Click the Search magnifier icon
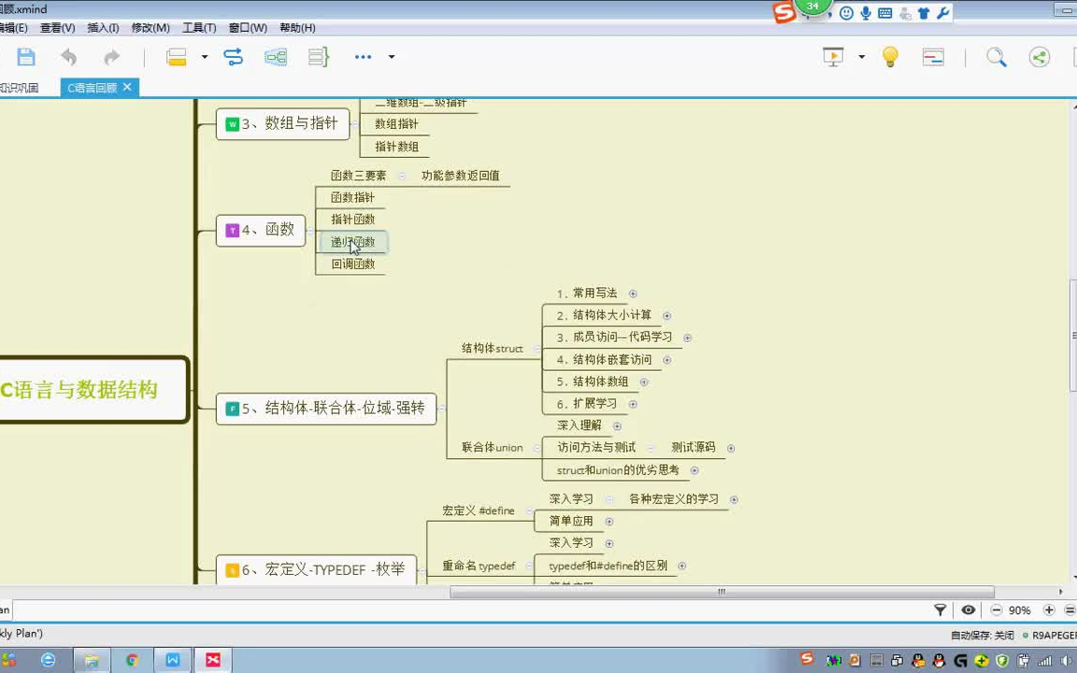Image resolution: width=1077 pixels, height=673 pixels. click(996, 57)
